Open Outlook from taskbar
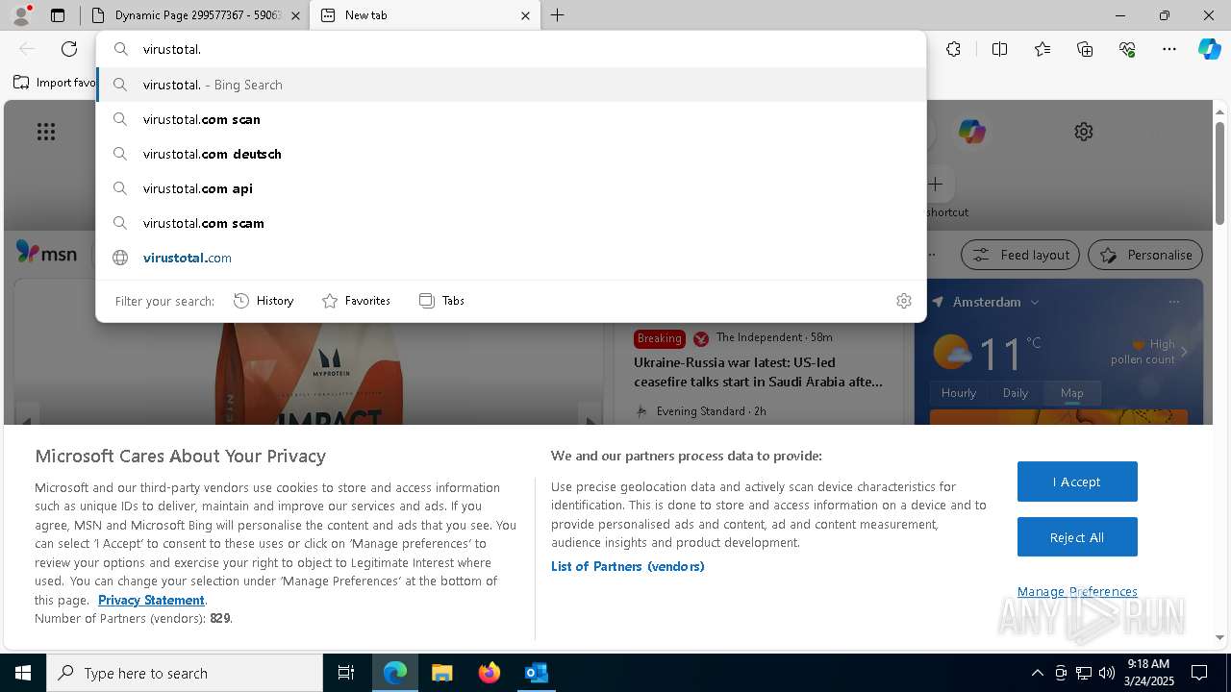Image resolution: width=1231 pixels, height=692 pixels. (x=537, y=673)
